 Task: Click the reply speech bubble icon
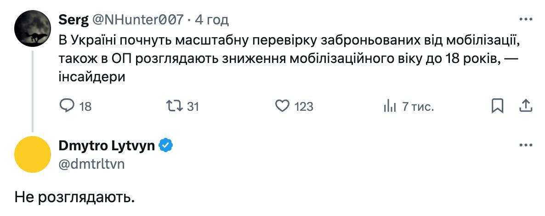(x=67, y=106)
